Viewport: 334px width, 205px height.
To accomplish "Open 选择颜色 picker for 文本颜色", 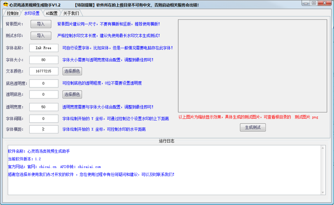I will pyautogui.click(x=72, y=71).
